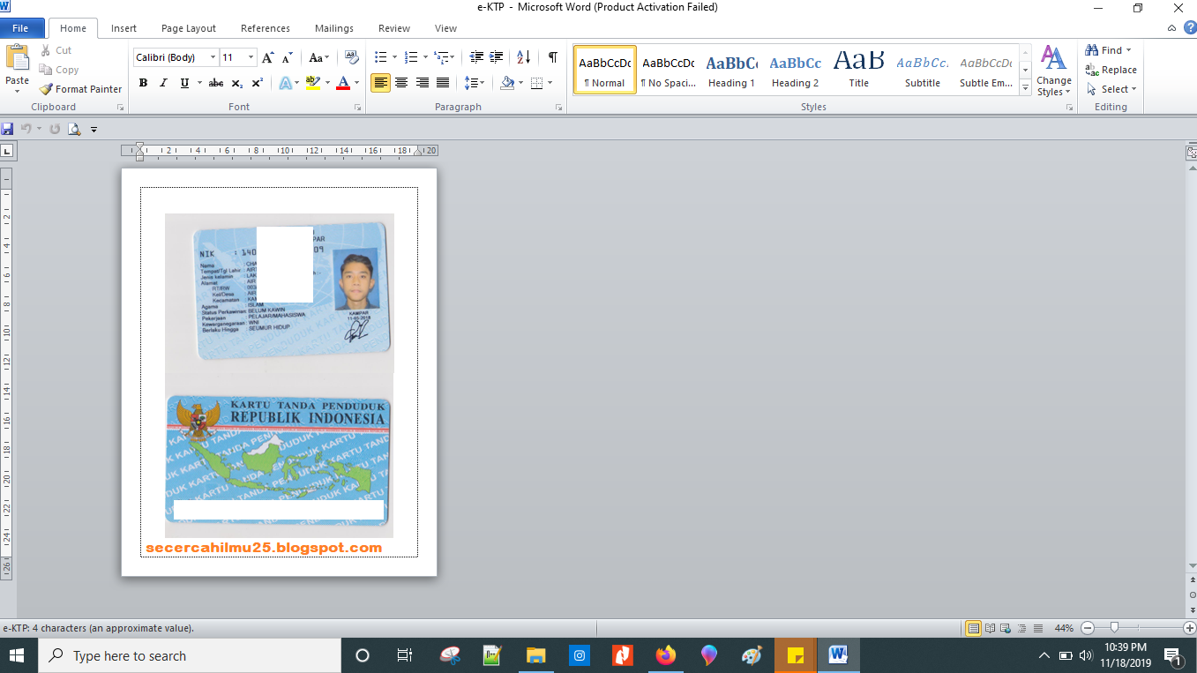Zoom out with the minus button

(x=1088, y=628)
